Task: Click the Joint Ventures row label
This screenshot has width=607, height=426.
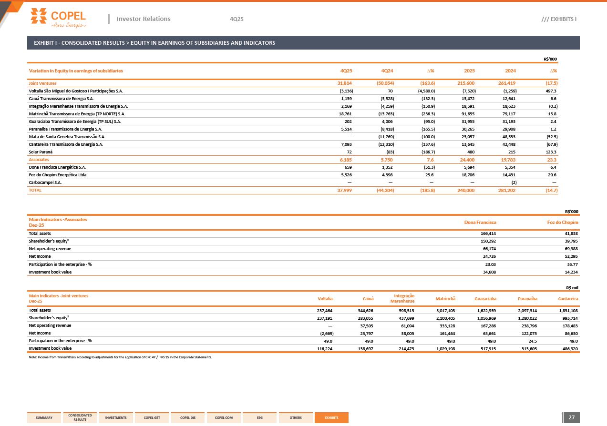Action: pyautogui.click(x=42, y=83)
